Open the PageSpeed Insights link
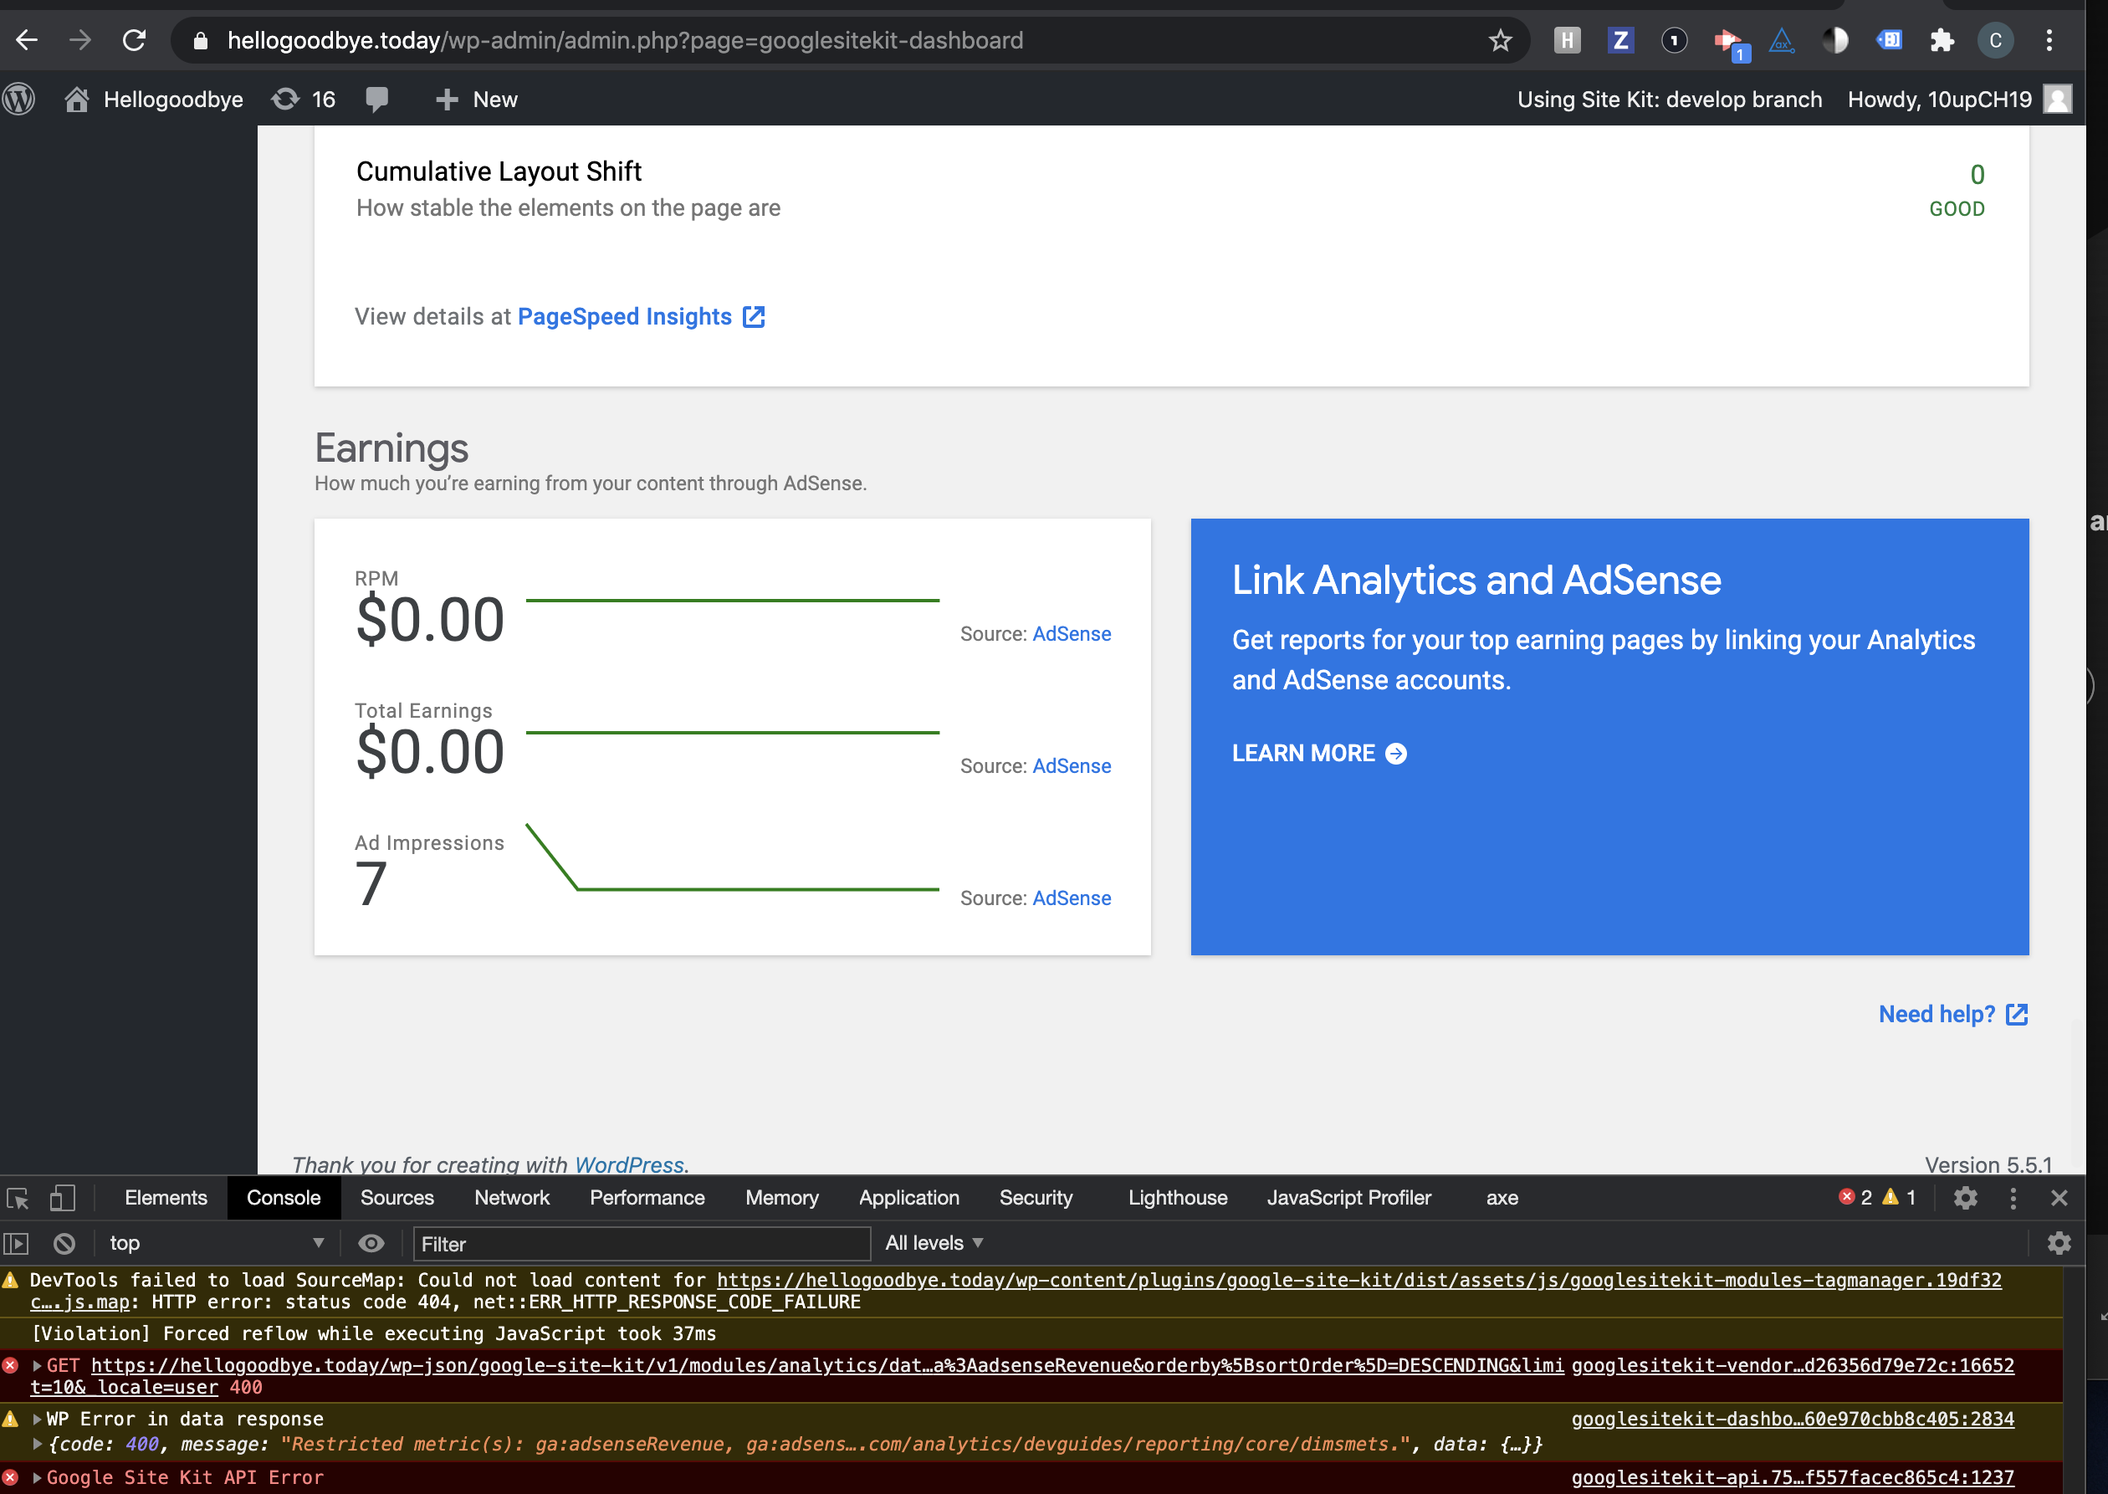This screenshot has width=2108, height=1494. tap(641, 317)
